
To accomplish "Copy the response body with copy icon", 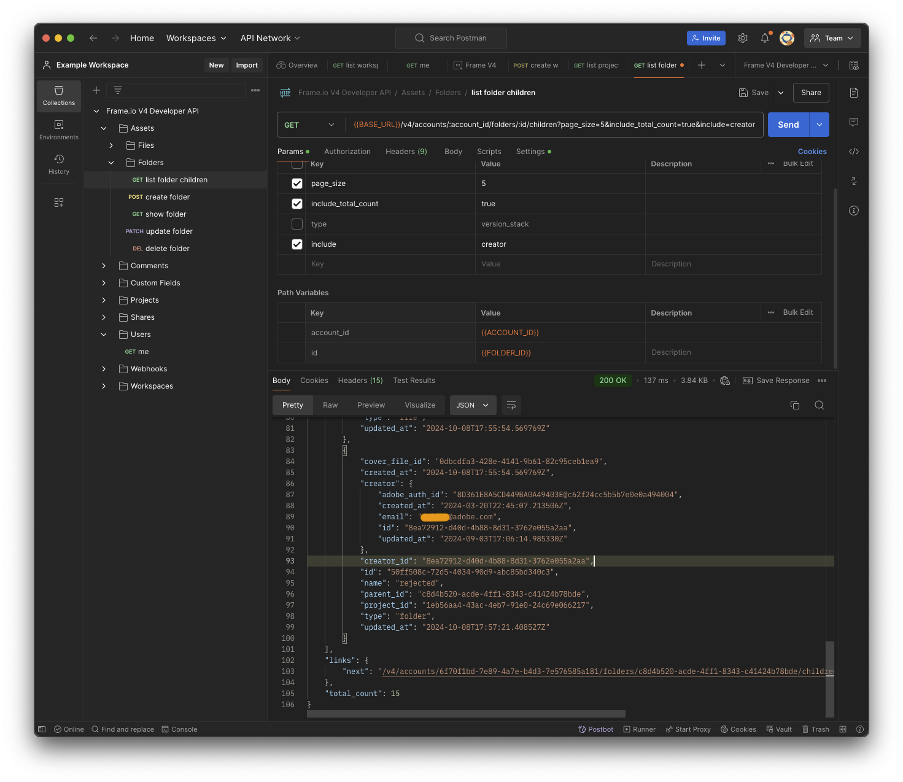I will point(795,405).
